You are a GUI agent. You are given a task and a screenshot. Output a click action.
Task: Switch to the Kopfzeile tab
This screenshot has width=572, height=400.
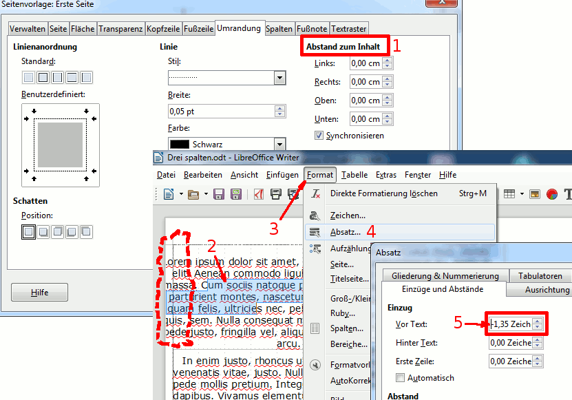[x=163, y=29]
